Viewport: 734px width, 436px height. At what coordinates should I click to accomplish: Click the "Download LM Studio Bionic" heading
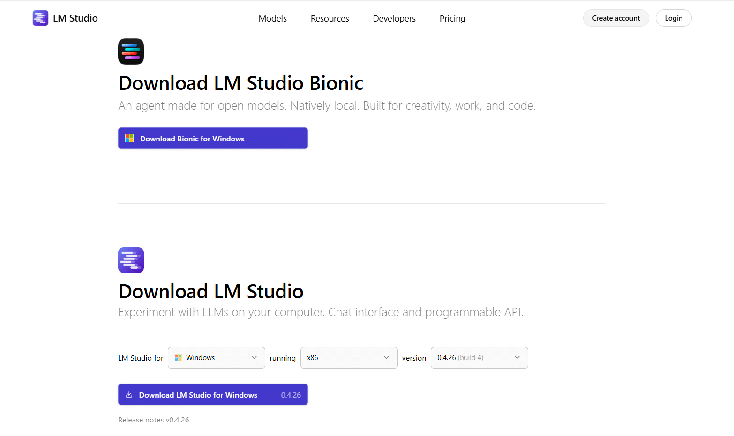[241, 83]
